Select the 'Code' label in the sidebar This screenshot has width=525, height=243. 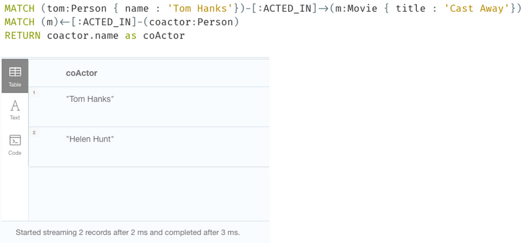15,153
